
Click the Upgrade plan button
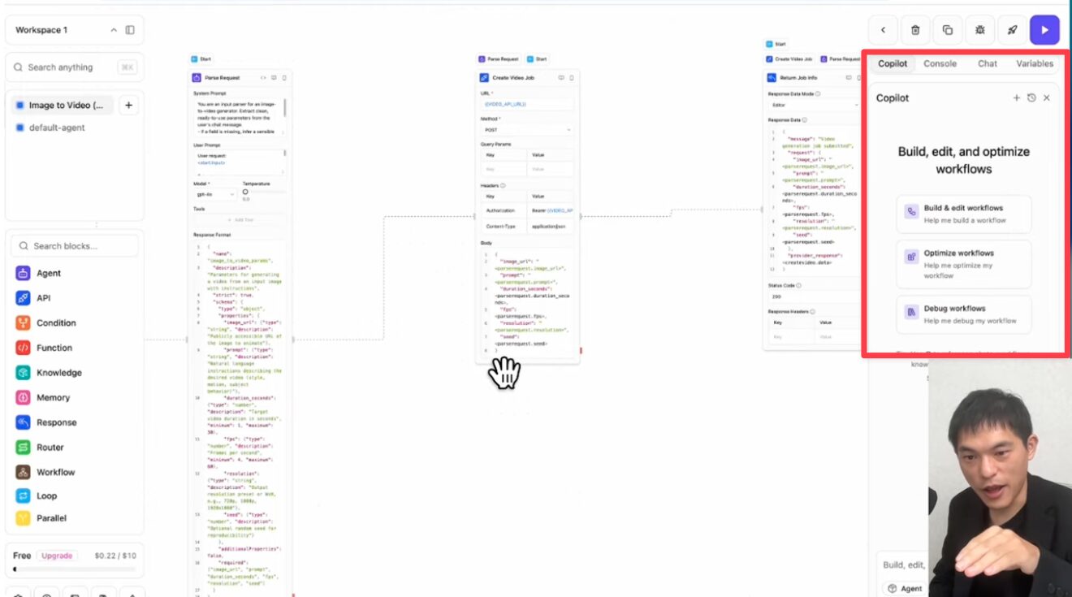[x=57, y=556]
